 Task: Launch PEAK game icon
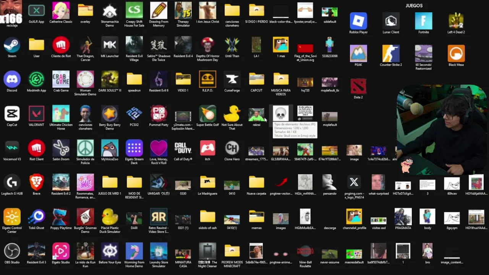(x=358, y=53)
